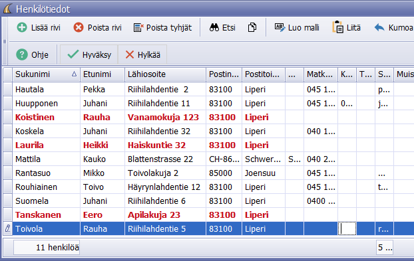Click the green plus Lisää rivi icon

click(x=22, y=27)
